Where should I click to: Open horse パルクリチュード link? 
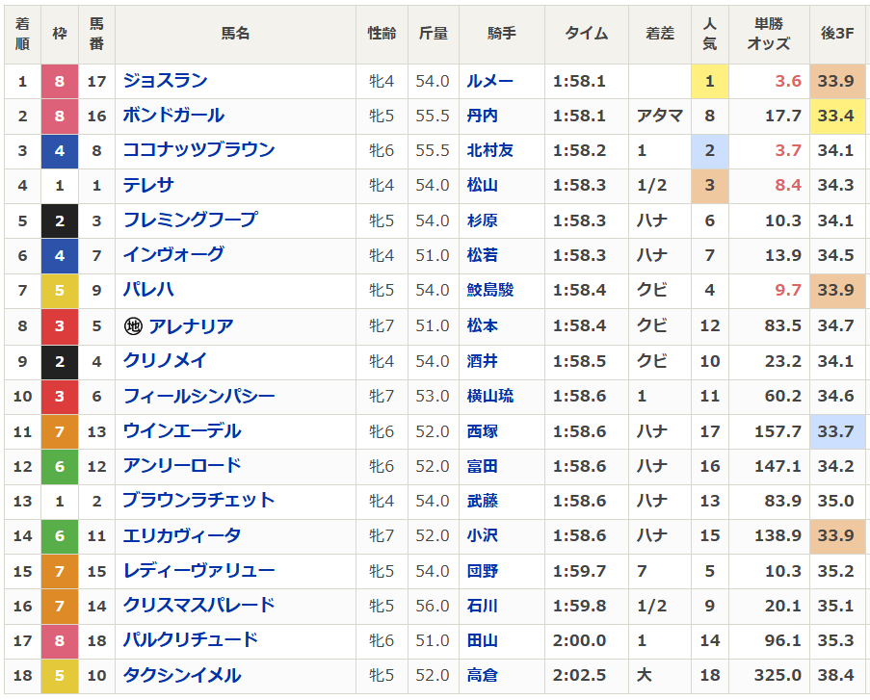(x=190, y=640)
